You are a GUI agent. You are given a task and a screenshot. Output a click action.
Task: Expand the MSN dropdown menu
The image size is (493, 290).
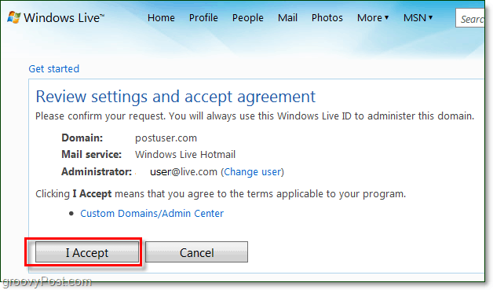point(418,18)
